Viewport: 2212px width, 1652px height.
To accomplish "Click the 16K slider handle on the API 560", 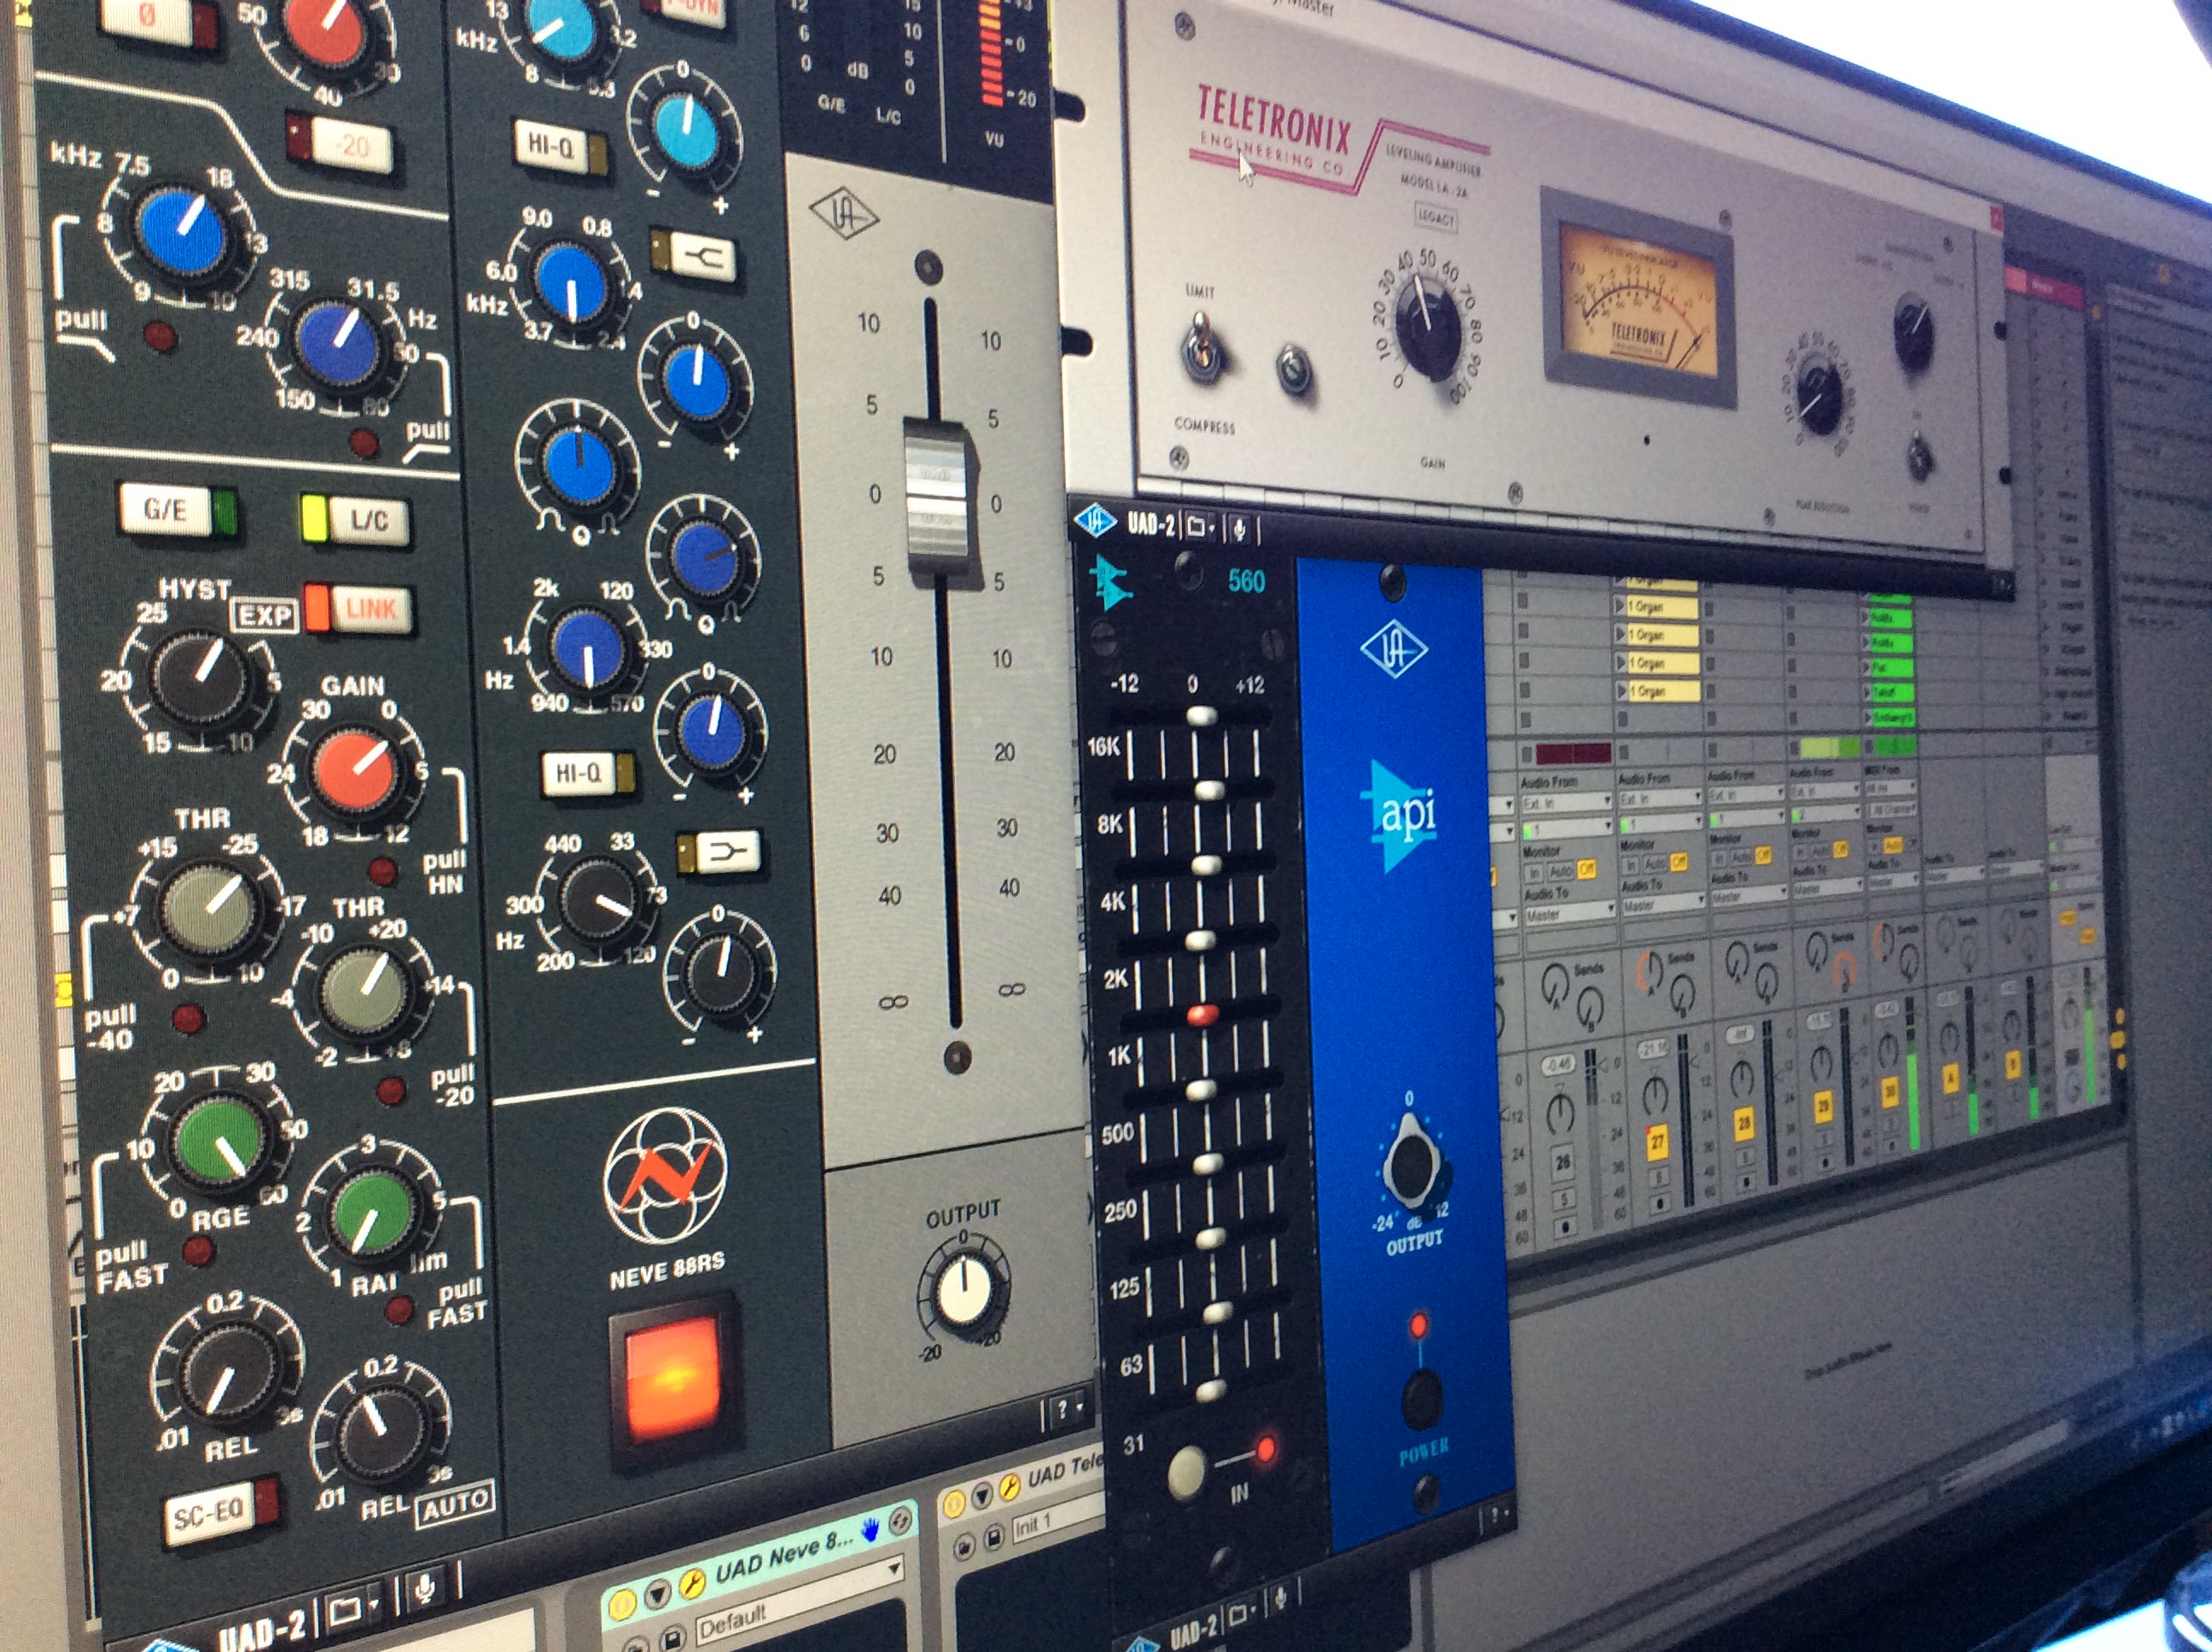I will pyautogui.click(x=1200, y=714).
